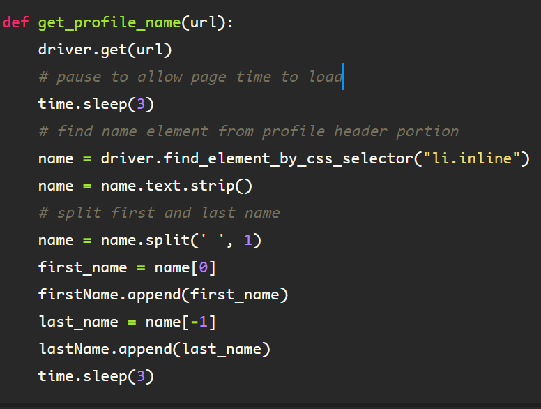This screenshot has width=541, height=409.
Task: Click the first time.sleep(3) after load comment
Action: click(96, 104)
